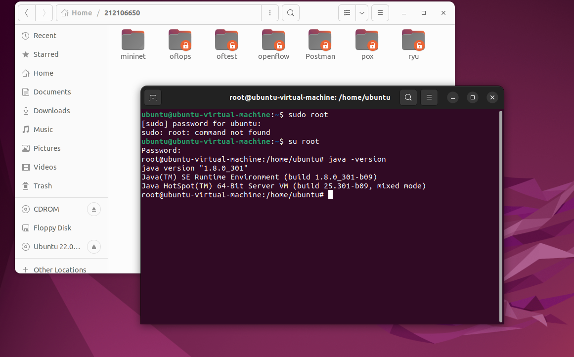574x357 pixels.
Task: Search files in the file manager
Action: (291, 13)
